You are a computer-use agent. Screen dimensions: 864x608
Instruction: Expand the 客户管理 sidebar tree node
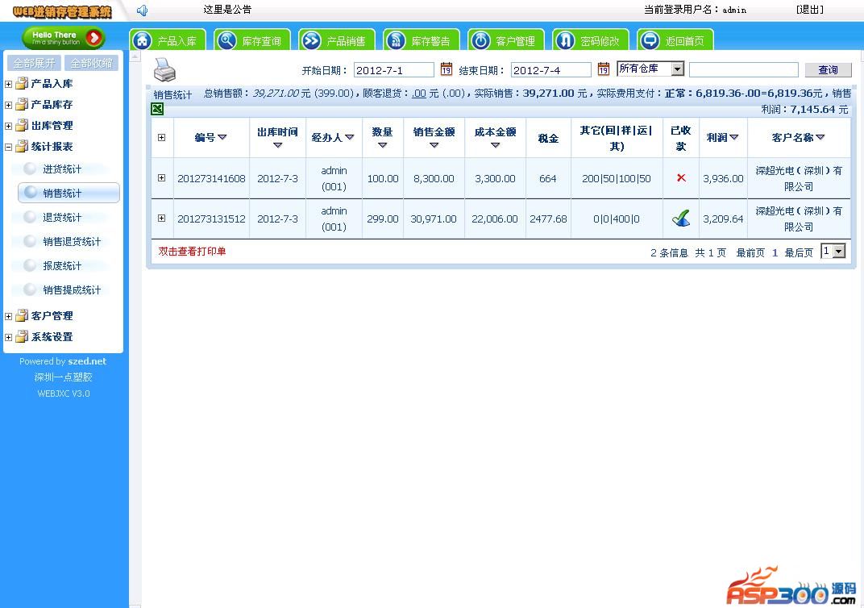[8, 316]
